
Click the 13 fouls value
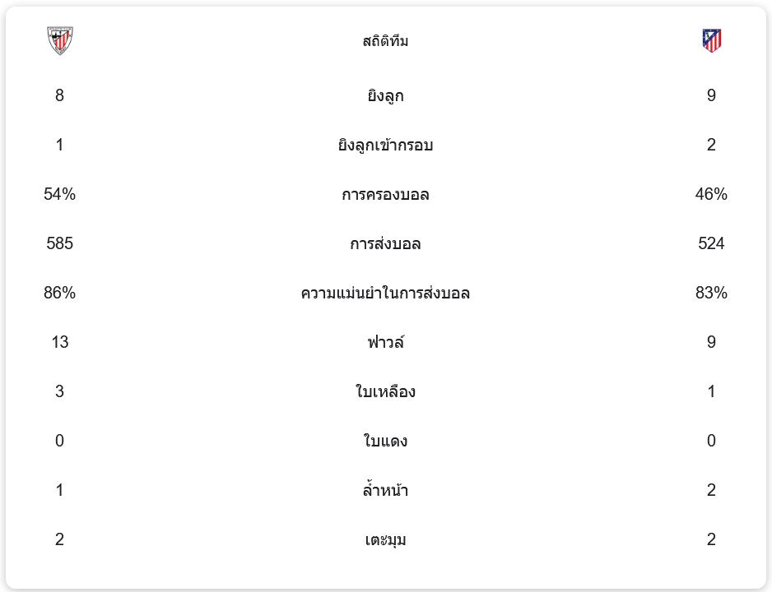coord(59,342)
